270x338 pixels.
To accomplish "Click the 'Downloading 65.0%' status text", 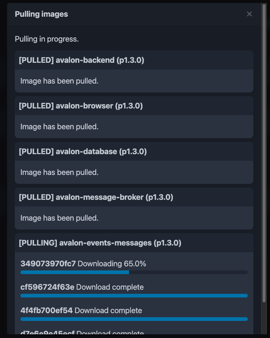I will (x=112, y=264).
